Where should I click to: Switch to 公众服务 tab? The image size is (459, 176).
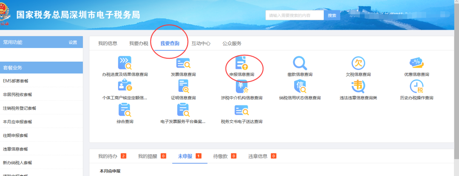pos(232,44)
